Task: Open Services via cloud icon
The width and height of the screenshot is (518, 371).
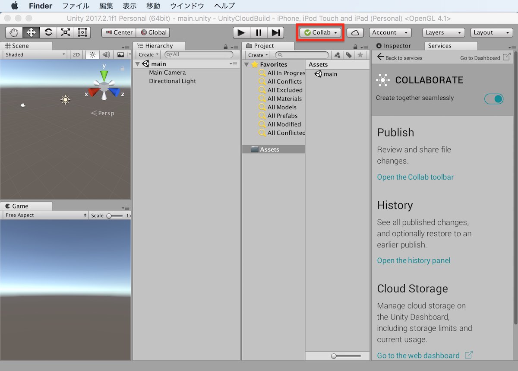Action: click(x=355, y=32)
